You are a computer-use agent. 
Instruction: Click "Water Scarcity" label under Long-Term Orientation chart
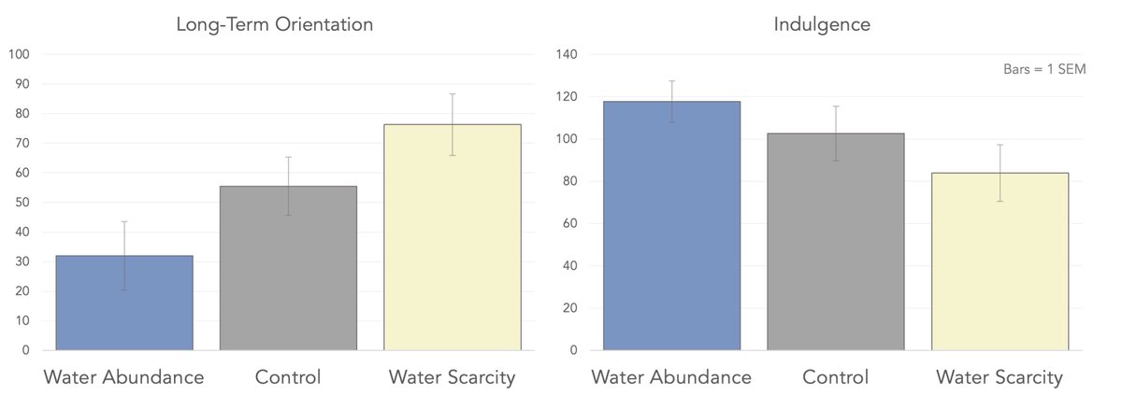453,378
